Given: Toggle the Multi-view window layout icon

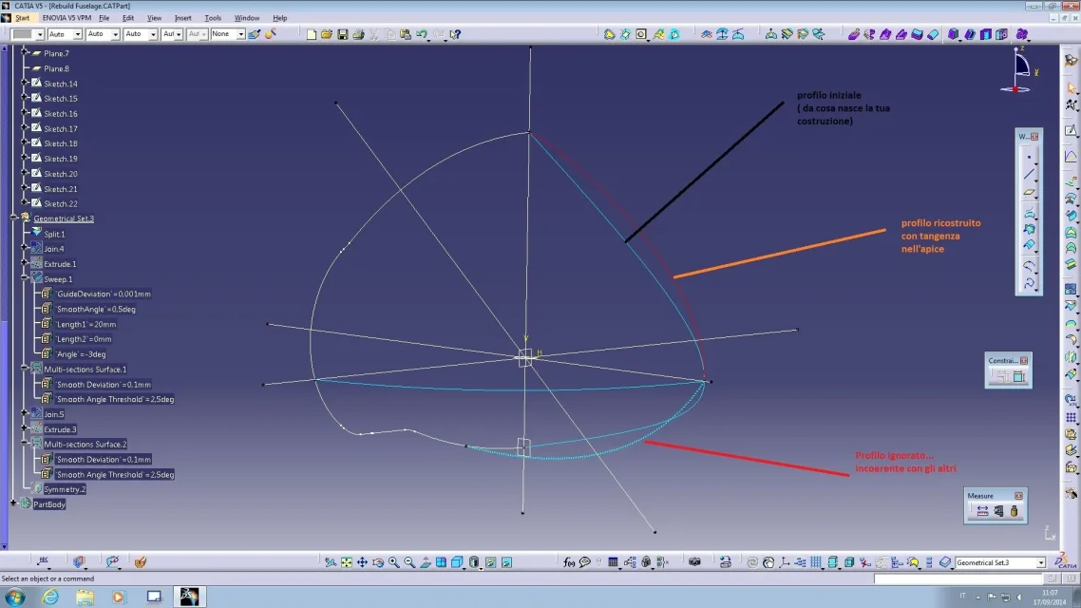Looking at the screenshot, I should pyautogui.click(x=441, y=562).
